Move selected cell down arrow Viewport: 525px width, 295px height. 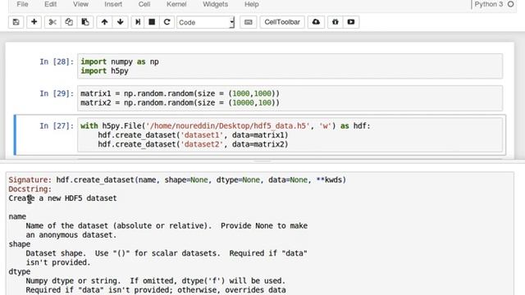point(121,22)
